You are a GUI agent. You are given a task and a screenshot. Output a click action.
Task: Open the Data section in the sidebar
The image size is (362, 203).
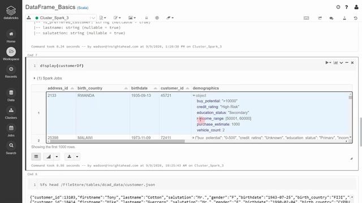(x=11, y=96)
